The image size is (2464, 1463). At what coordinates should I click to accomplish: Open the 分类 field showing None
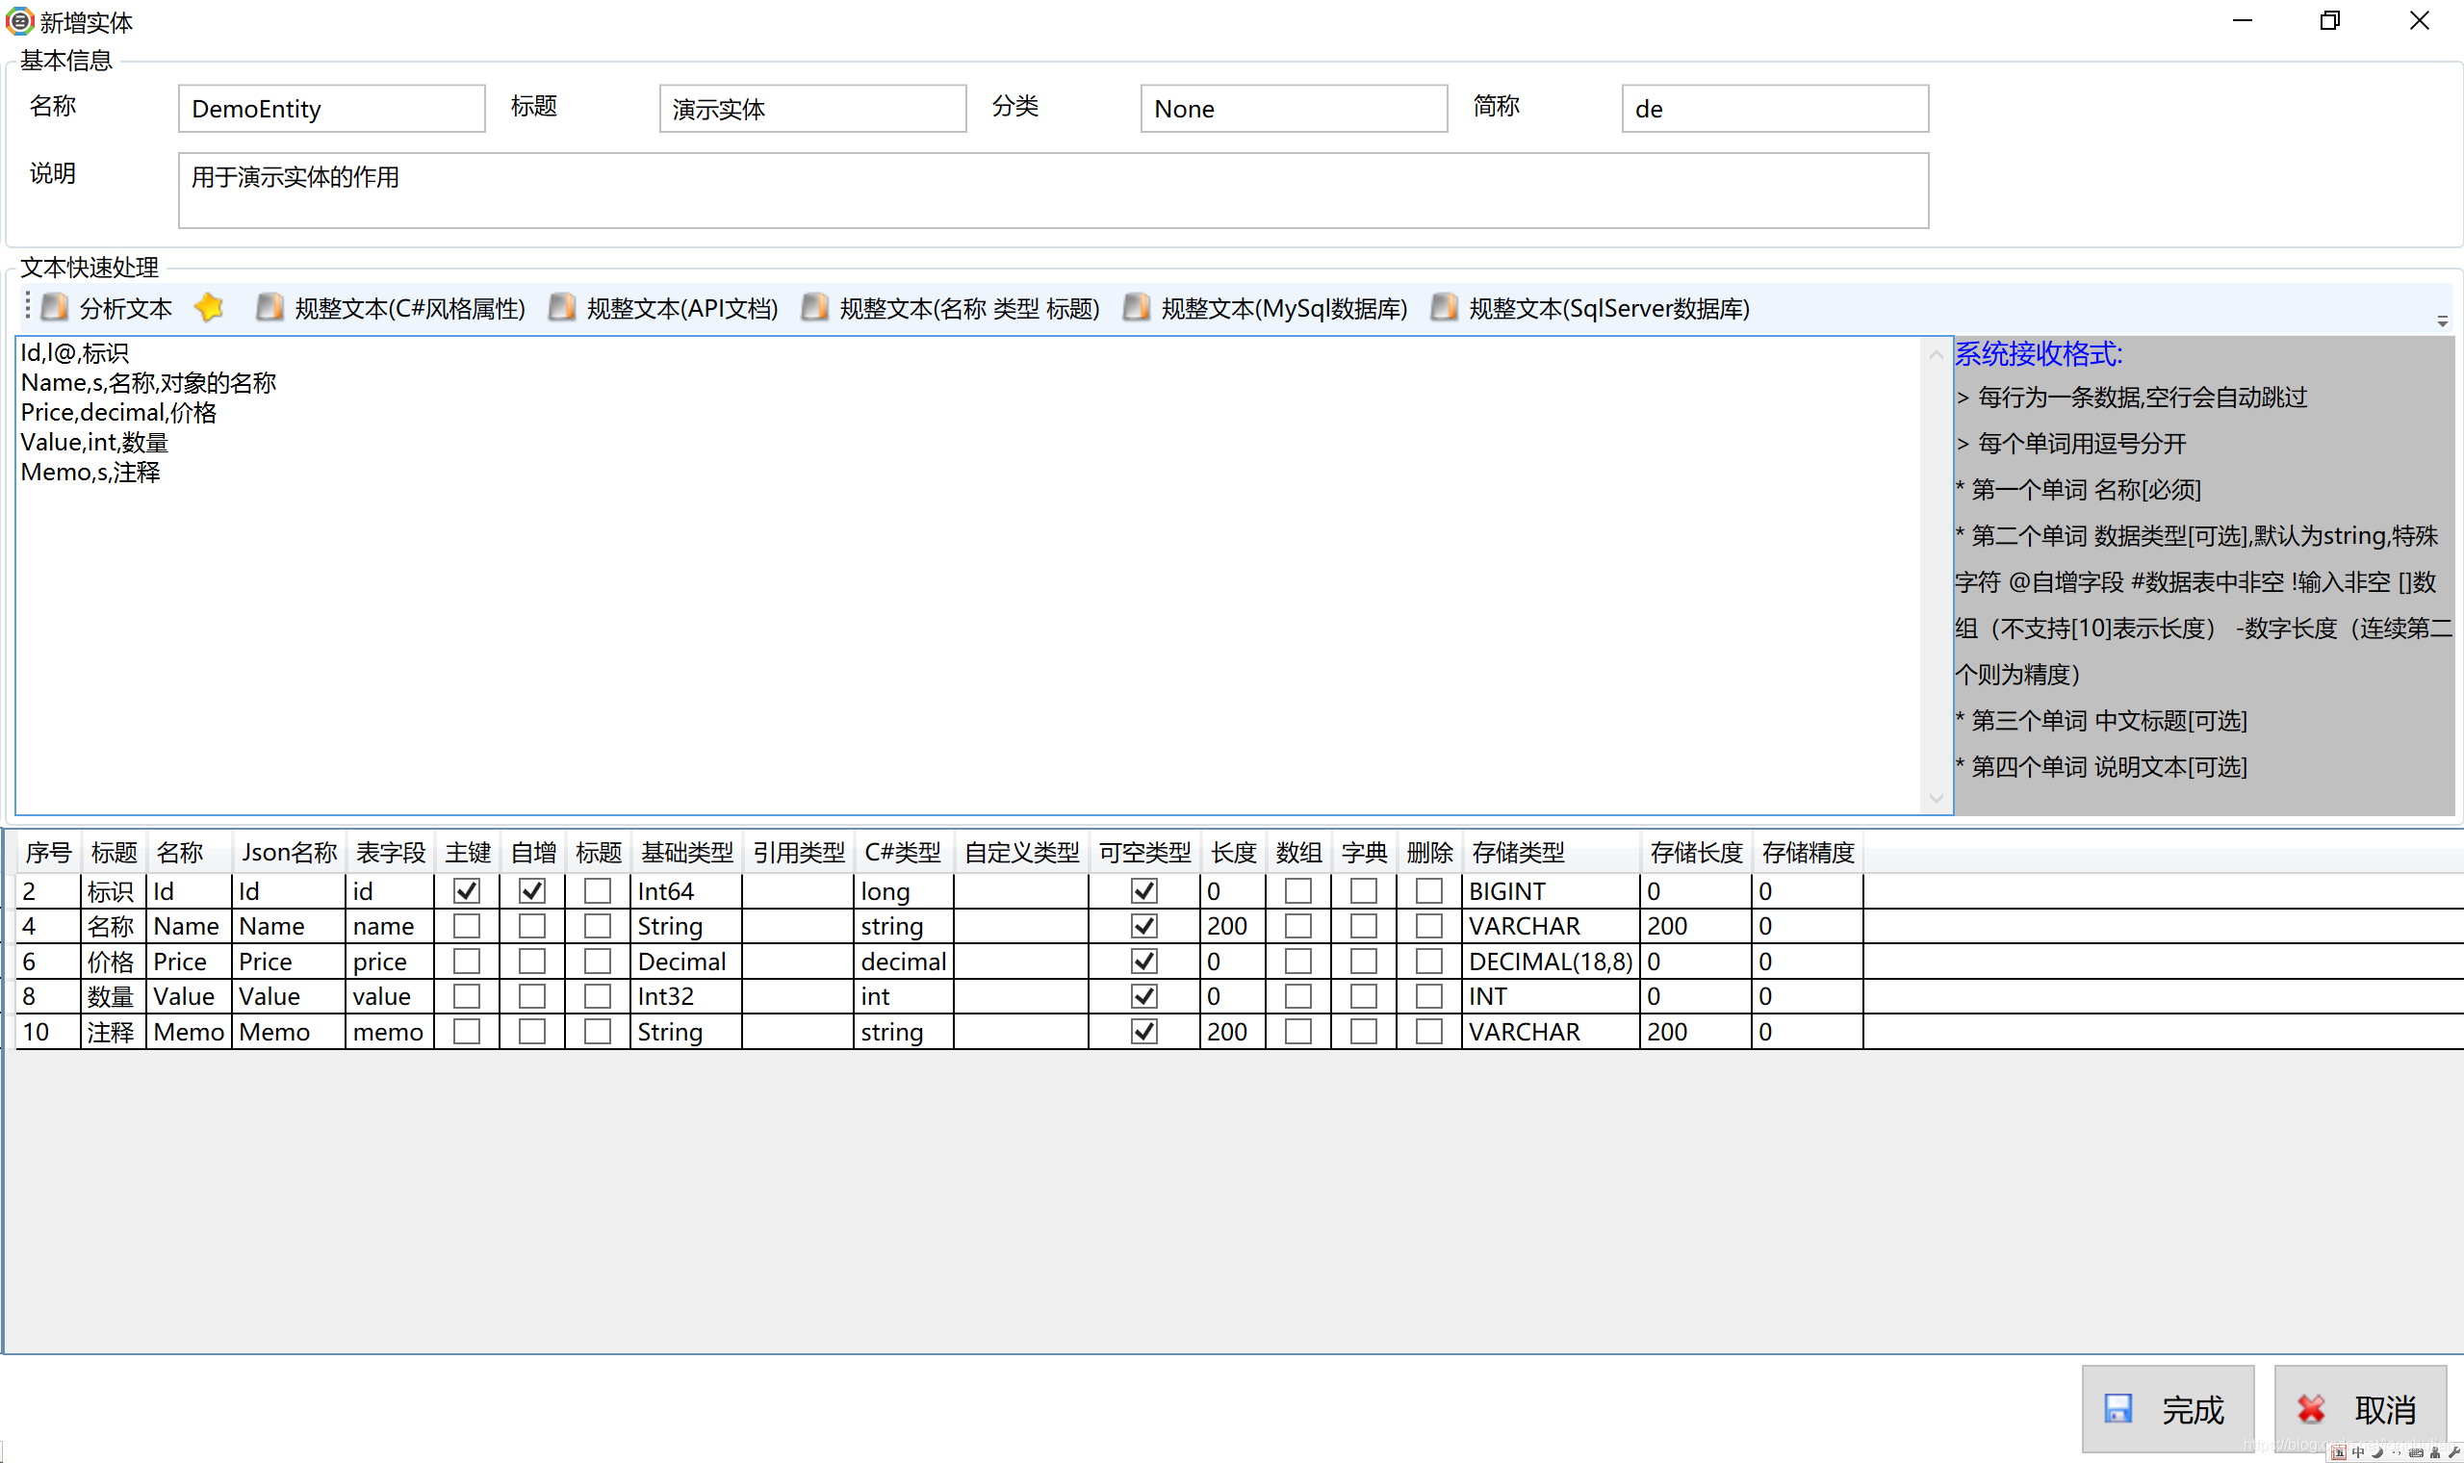[x=1293, y=109]
